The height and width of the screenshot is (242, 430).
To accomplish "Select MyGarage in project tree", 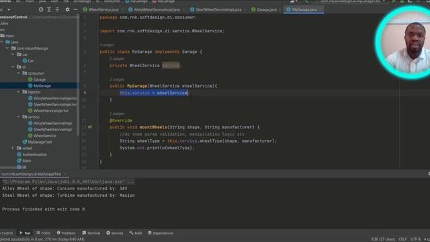I will [42, 85].
